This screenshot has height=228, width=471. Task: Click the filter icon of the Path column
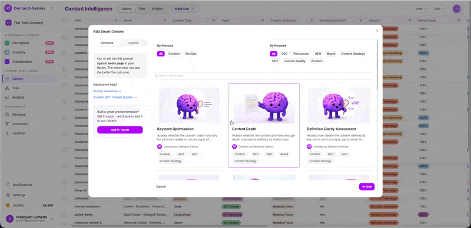(x=115, y=21)
